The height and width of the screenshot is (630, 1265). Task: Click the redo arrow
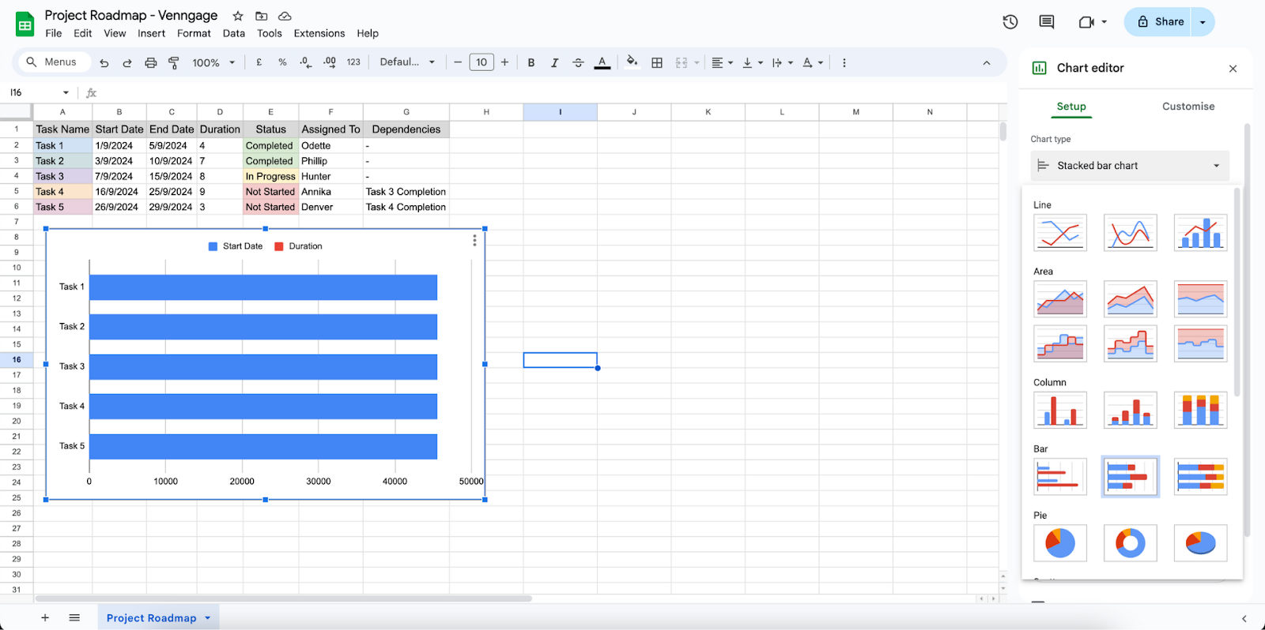click(x=127, y=62)
